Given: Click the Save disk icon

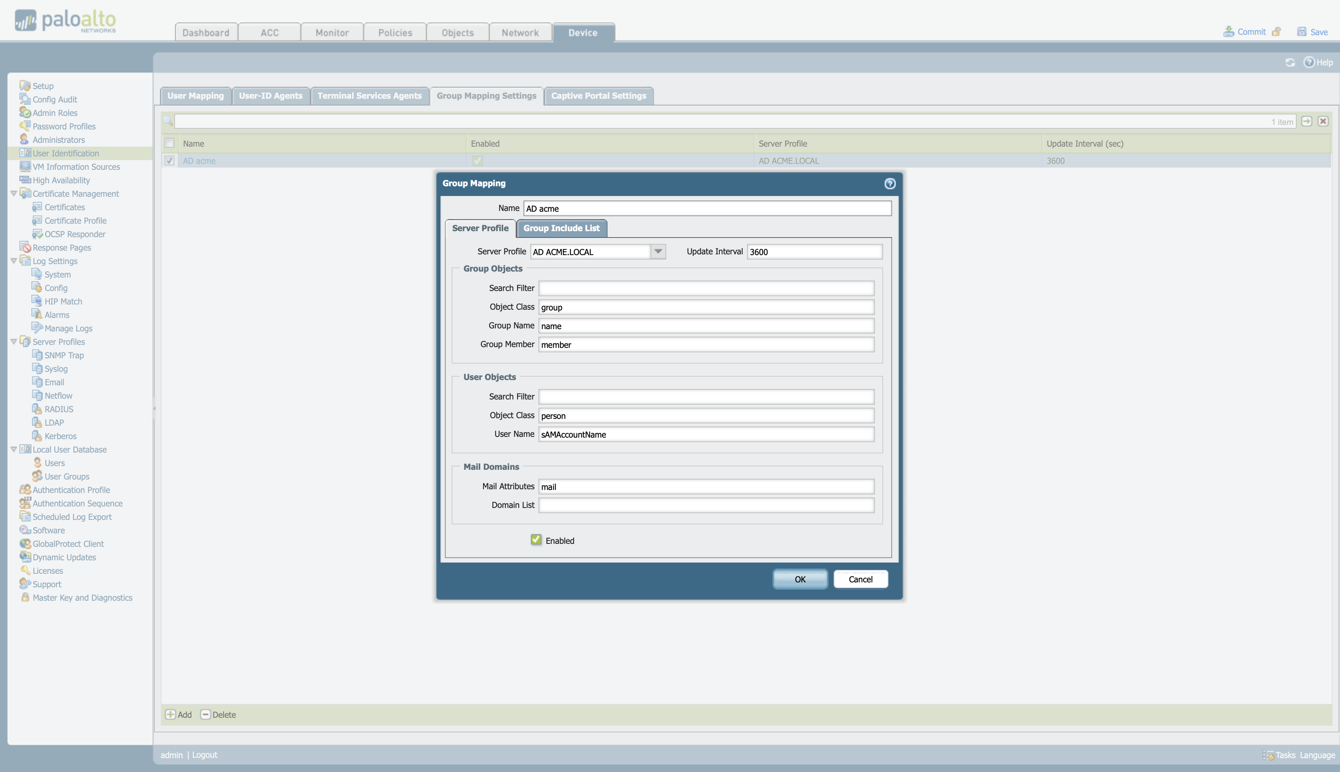Looking at the screenshot, I should point(1301,32).
